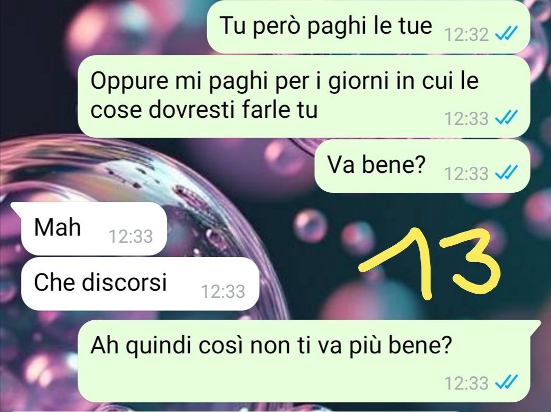The width and height of the screenshot is (551, 412).
Task: Tap the blue read-receipt ticks on 'Tu però paghi le tue'
Action: pyautogui.click(x=506, y=34)
